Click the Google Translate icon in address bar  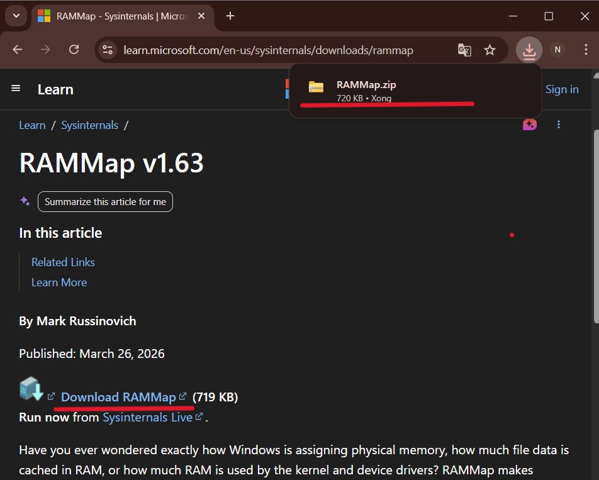coord(464,50)
